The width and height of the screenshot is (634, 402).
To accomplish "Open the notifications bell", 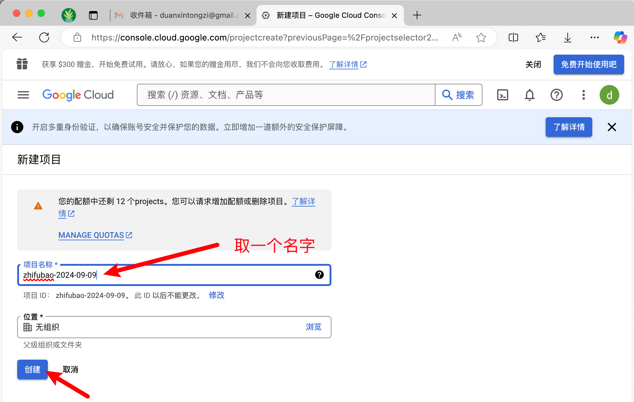I will coord(529,95).
